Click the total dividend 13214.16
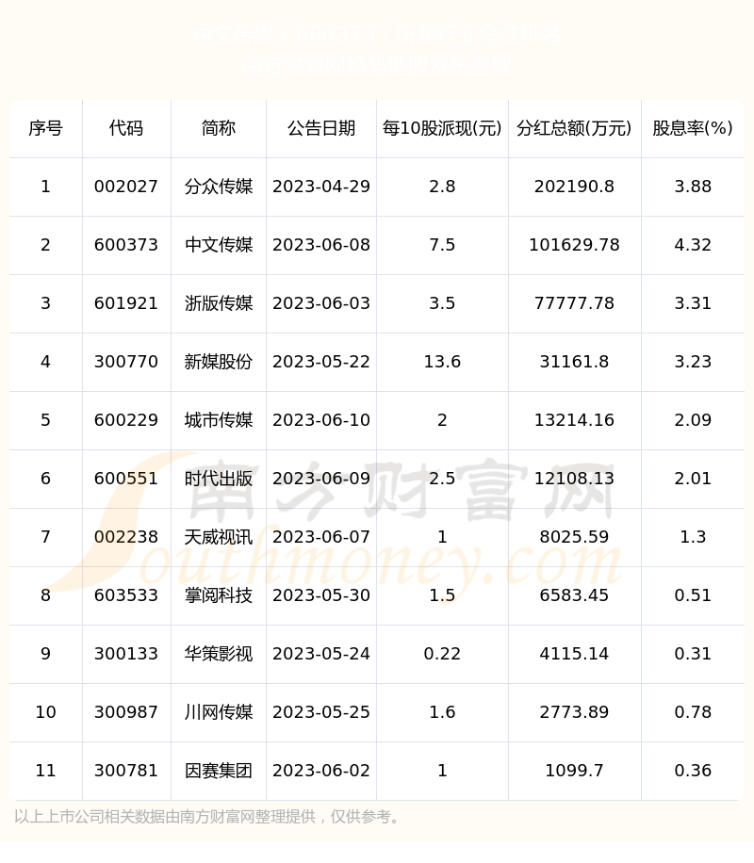 click(574, 420)
